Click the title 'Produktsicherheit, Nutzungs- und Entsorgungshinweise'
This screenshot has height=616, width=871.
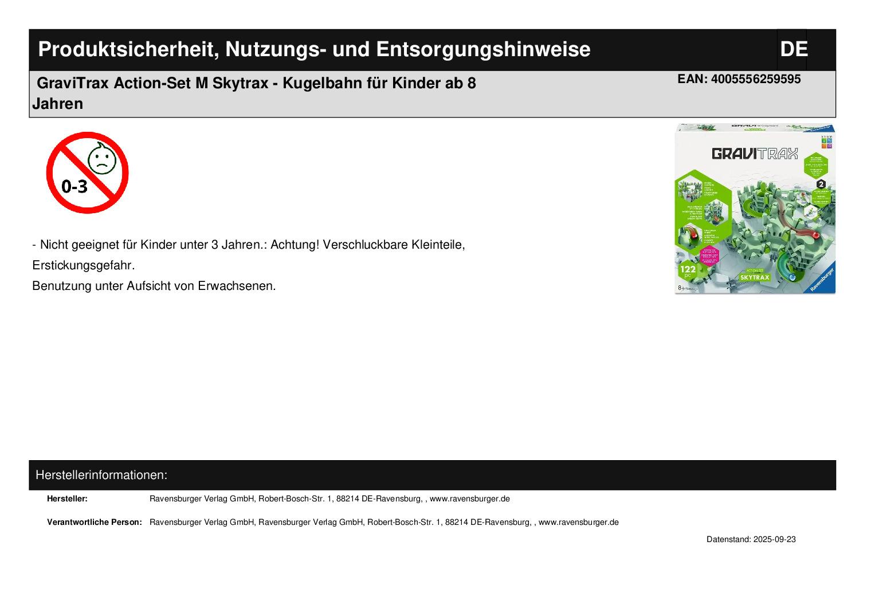pos(314,50)
